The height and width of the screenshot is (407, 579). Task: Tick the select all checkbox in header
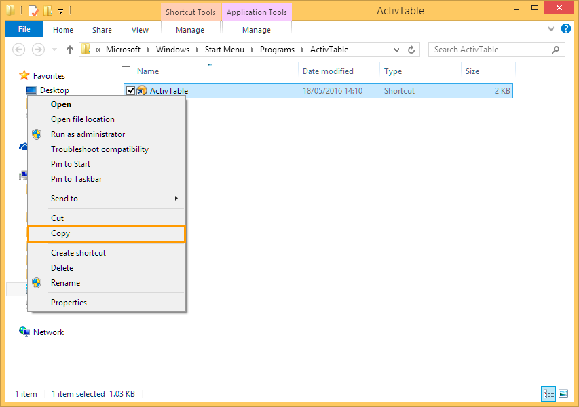[x=126, y=71]
